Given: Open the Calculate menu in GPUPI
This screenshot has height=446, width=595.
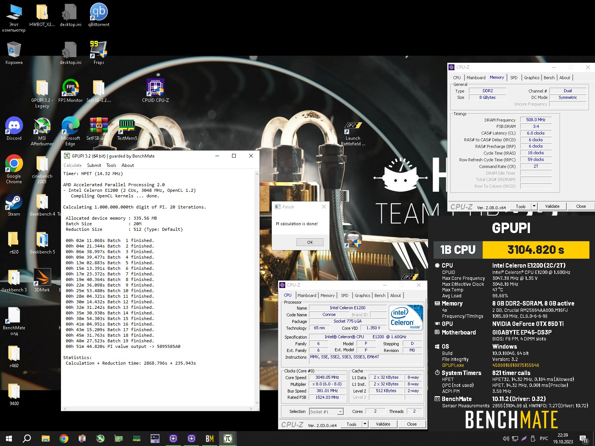Looking at the screenshot, I should pos(73,165).
